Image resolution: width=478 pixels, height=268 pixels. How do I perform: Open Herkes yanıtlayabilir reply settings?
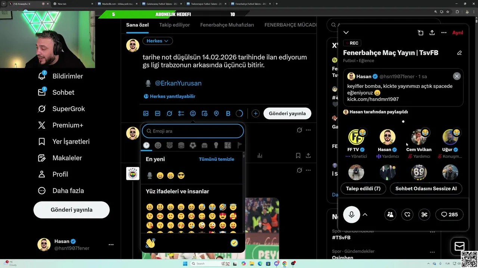(170, 96)
